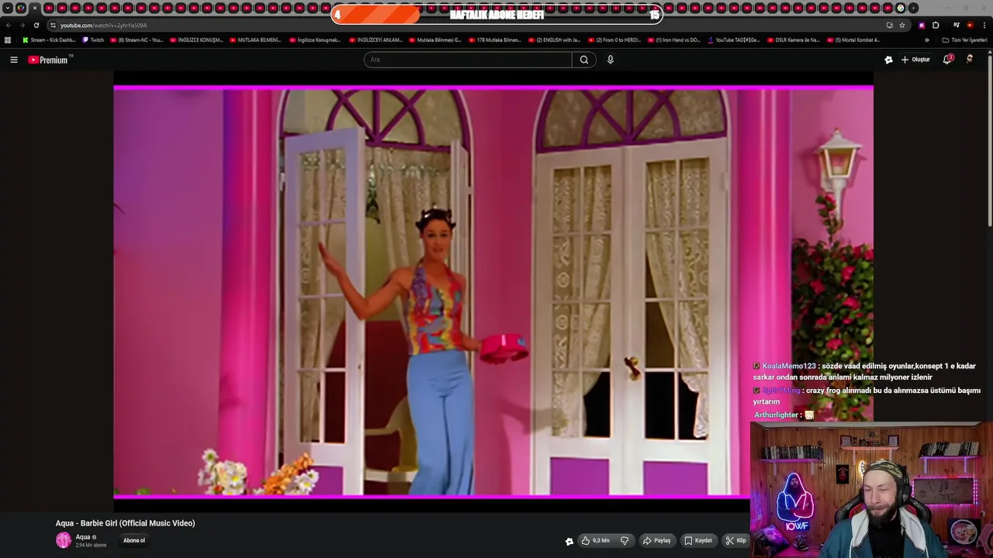Viewport: 993px width, 558px height.
Task: Open the red profile icon in browser toolbar
Action: [x=970, y=26]
